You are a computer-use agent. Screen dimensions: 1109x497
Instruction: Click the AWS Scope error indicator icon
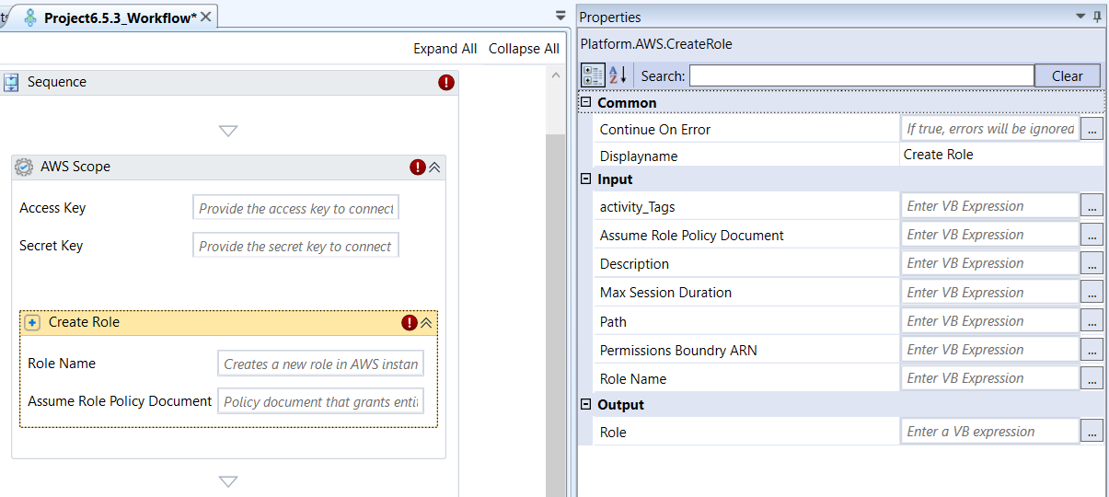[x=418, y=168]
